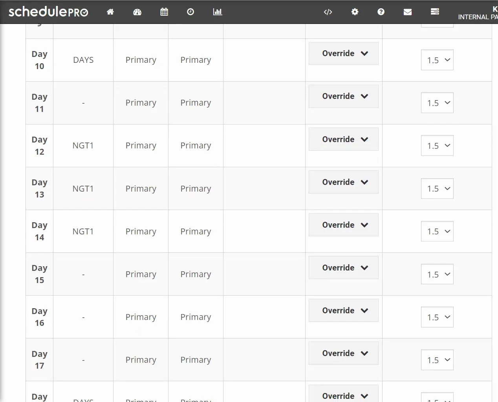Screen dimensions: 498x402
Task: Click the Override button for Day 12
Action: coord(344,139)
